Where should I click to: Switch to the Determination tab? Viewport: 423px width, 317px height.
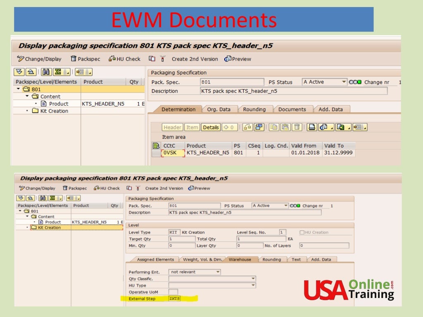pos(178,109)
